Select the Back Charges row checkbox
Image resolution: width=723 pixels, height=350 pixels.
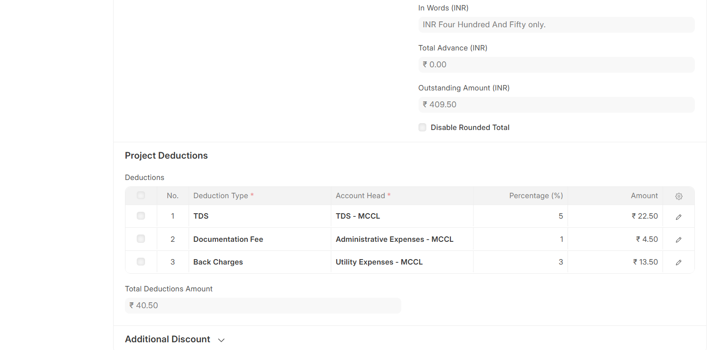pos(141,262)
